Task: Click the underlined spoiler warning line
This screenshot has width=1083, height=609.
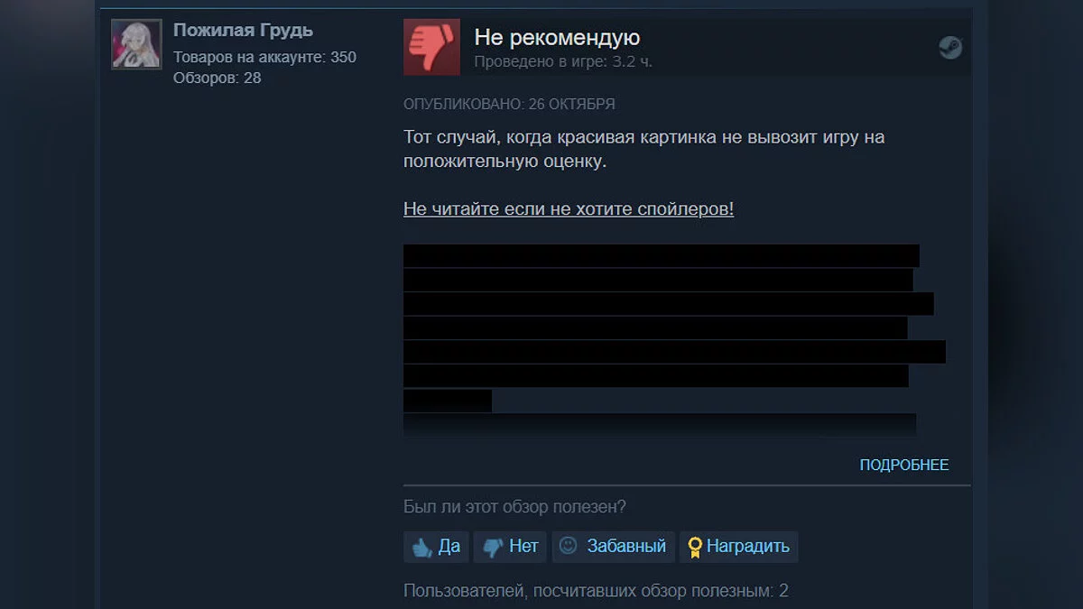Action: pos(569,209)
